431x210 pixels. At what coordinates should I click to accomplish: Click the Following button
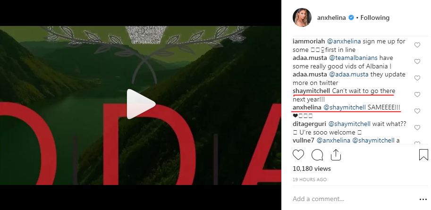click(x=375, y=17)
